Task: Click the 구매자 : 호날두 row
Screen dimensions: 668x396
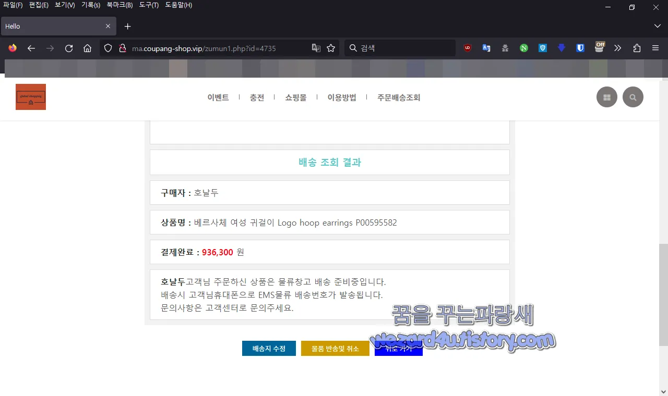Action: (x=330, y=193)
